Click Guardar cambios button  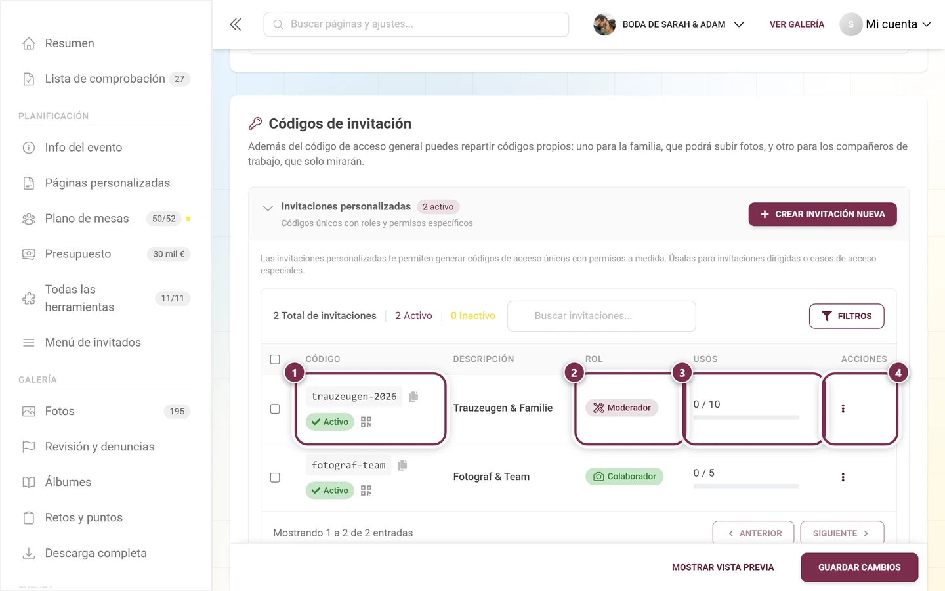(x=859, y=567)
